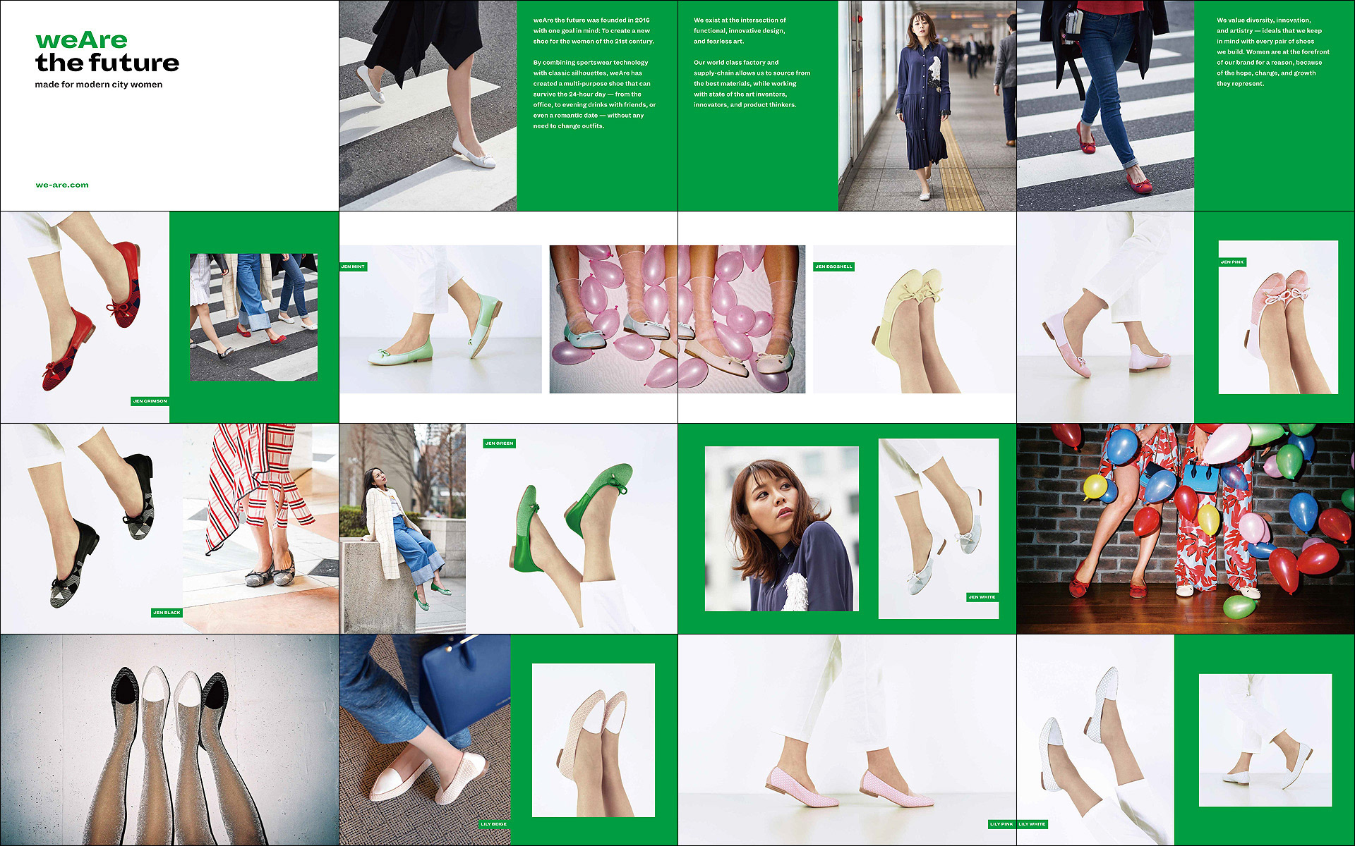Screen dimensions: 1355x846
Task: Open the colorful balloons brick wall photo
Action: (x=1186, y=529)
